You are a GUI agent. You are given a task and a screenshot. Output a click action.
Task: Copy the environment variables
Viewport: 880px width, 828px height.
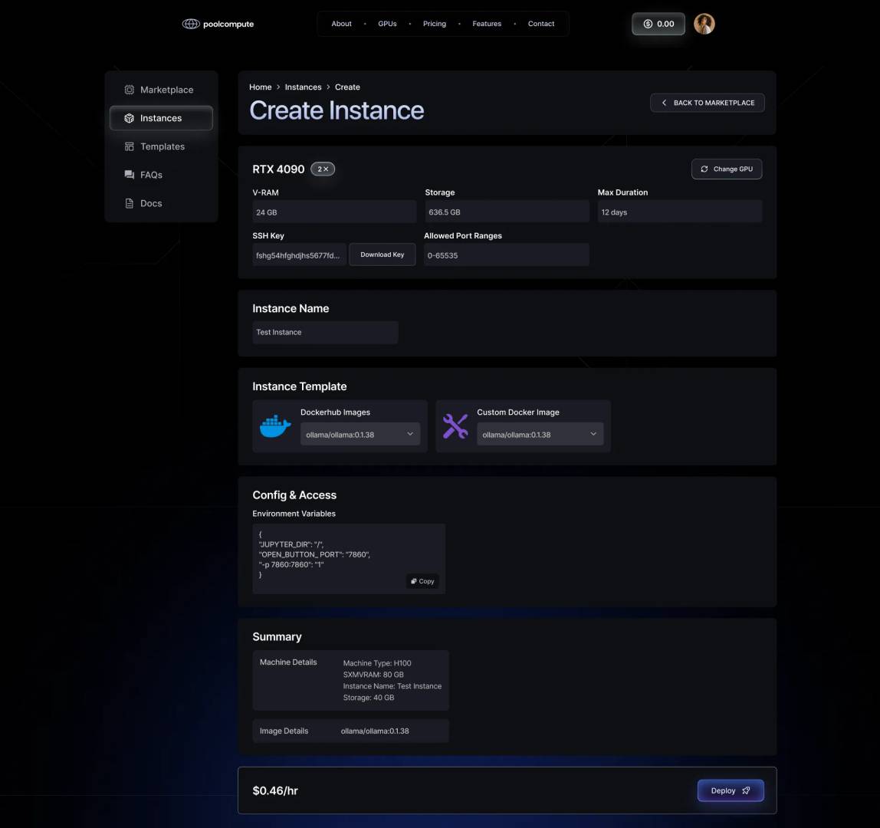(x=422, y=581)
